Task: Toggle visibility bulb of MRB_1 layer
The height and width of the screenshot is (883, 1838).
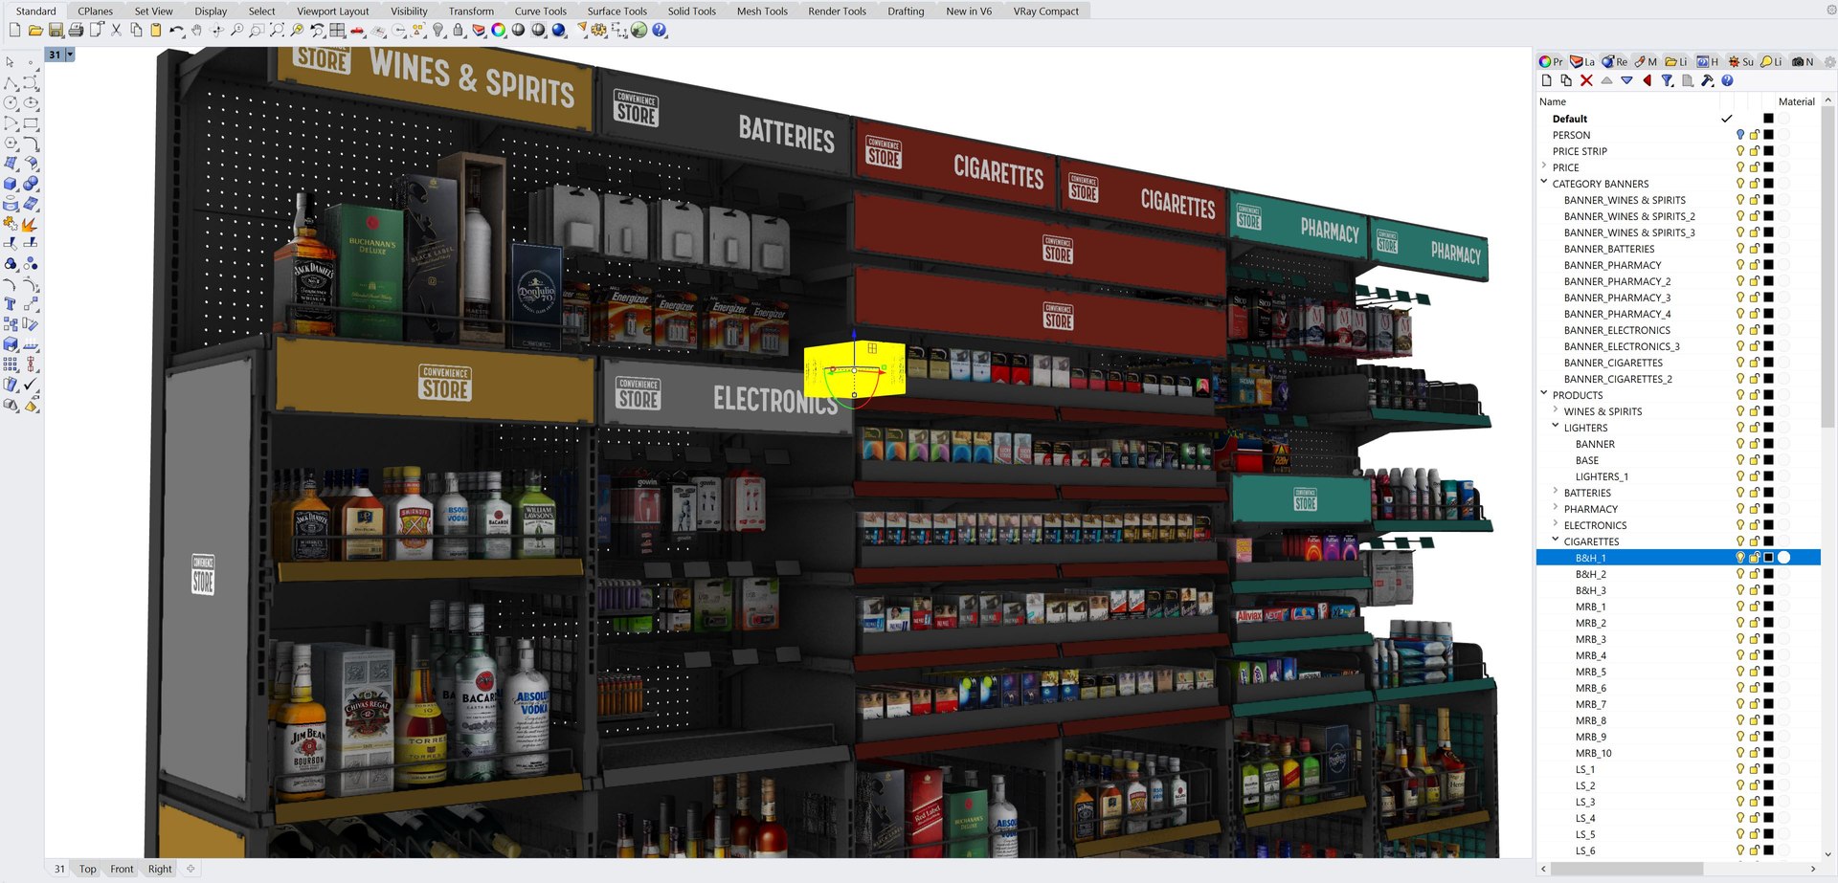Action: pos(1740,607)
